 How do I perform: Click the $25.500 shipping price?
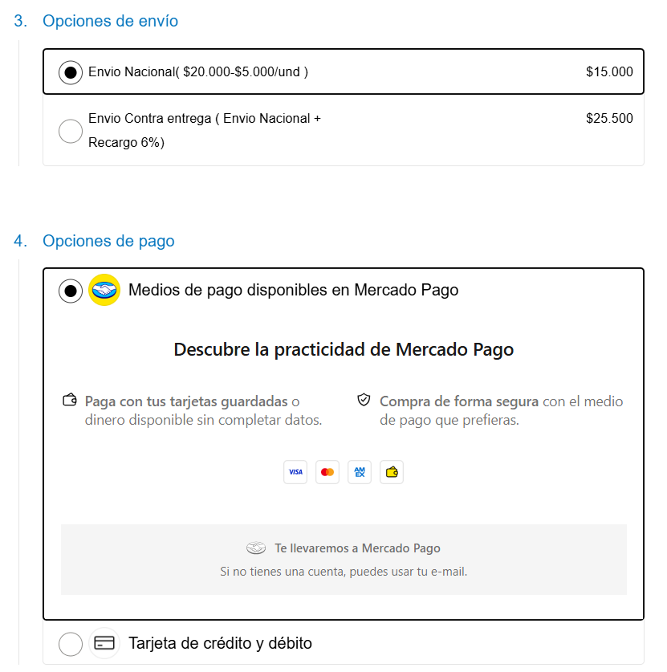coord(609,119)
